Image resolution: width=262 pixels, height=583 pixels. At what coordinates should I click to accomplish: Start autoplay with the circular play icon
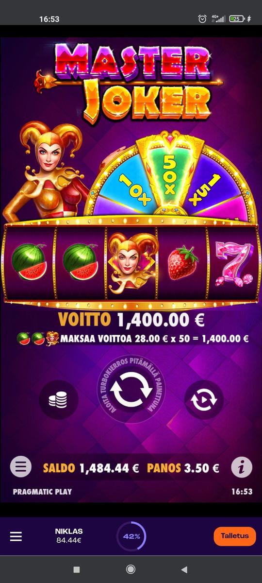pyautogui.click(x=204, y=399)
